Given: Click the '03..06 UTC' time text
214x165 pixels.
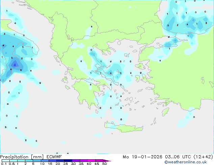Looking at the screenshot, I should 178,157.
